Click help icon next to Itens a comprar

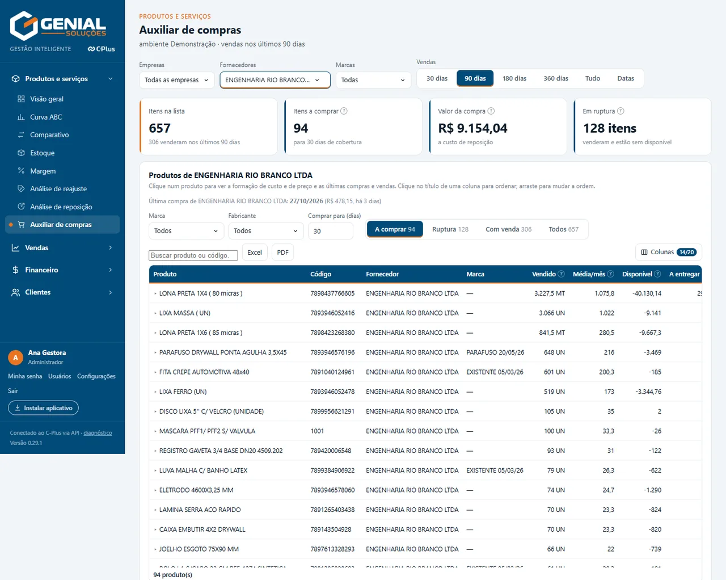344,111
